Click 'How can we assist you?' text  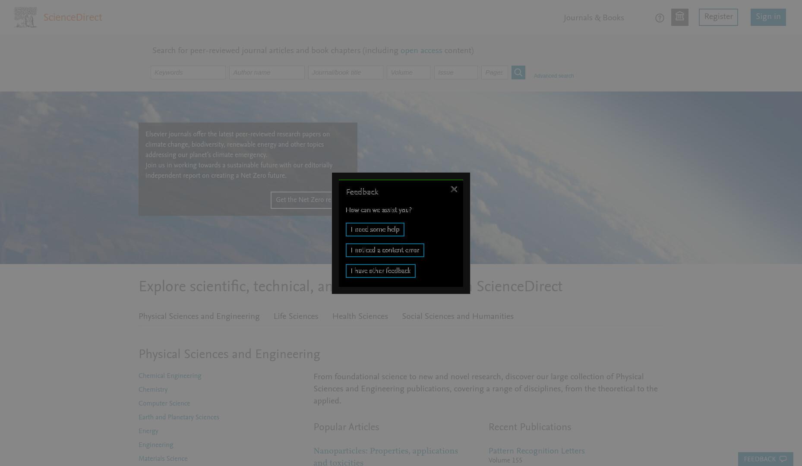379,210
